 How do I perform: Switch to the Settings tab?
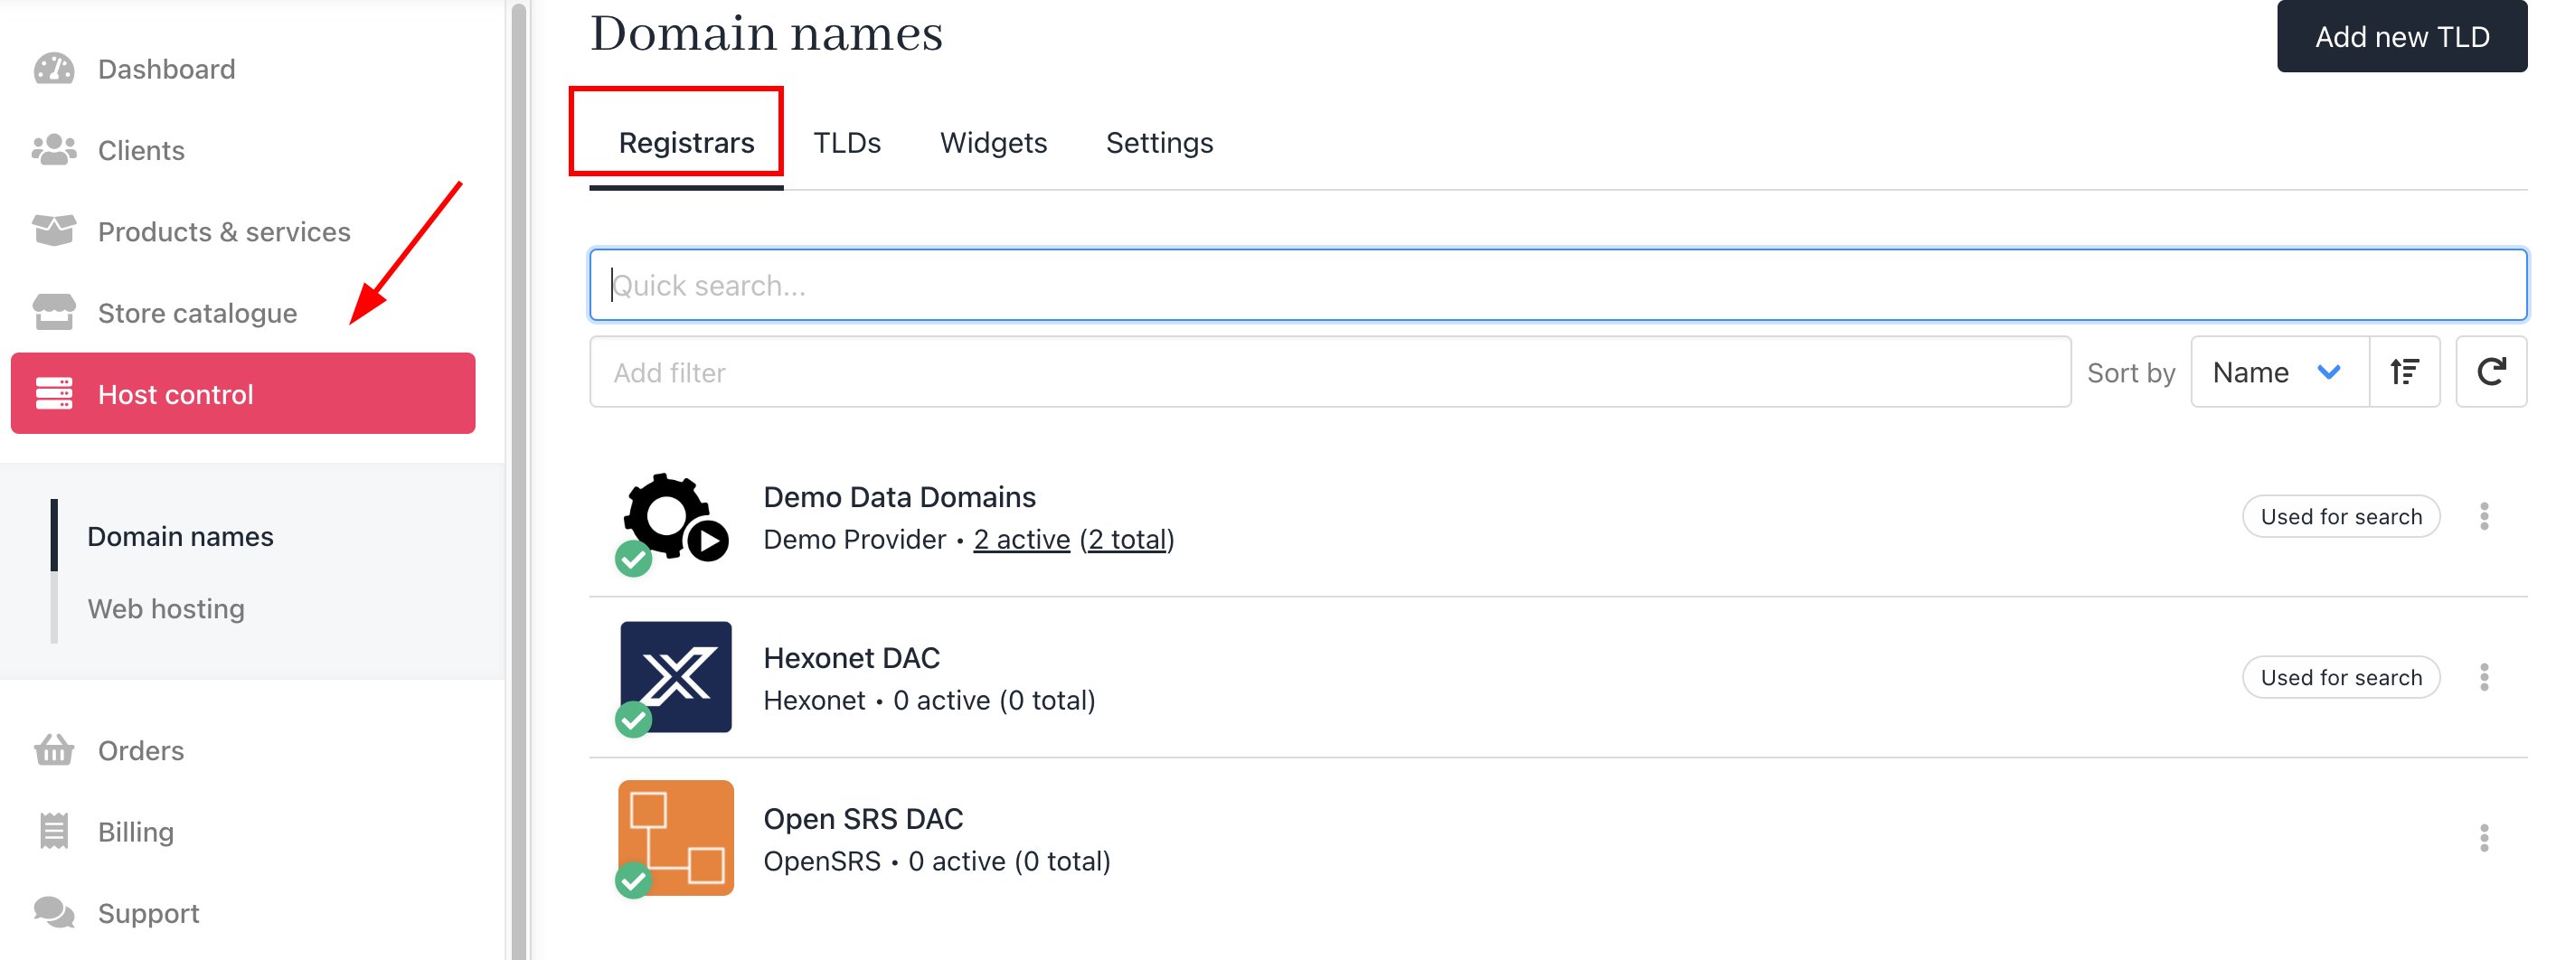tap(1158, 143)
